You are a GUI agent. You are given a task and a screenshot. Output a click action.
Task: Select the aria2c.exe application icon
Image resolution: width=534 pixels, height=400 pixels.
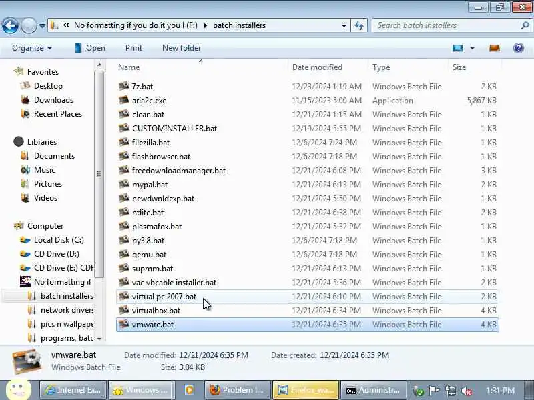124,100
